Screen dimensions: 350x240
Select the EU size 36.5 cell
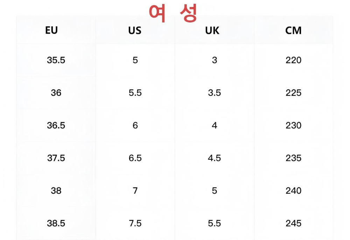(56, 125)
